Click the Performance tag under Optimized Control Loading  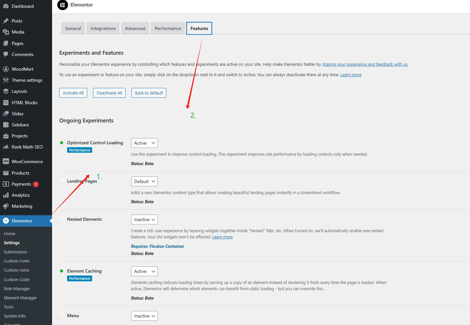pyautogui.click(x=80, y=150)
